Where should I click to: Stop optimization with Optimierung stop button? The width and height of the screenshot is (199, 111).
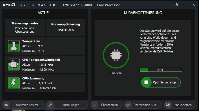coord(161,82)
